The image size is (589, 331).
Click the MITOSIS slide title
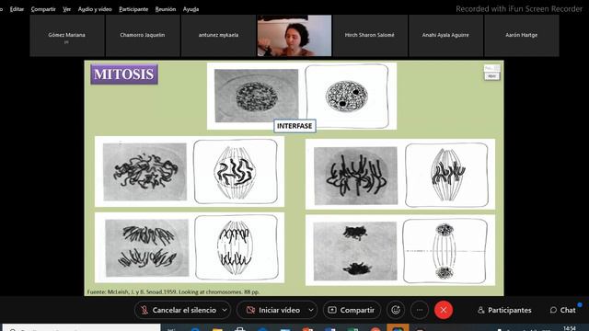[x=124, y=74]
